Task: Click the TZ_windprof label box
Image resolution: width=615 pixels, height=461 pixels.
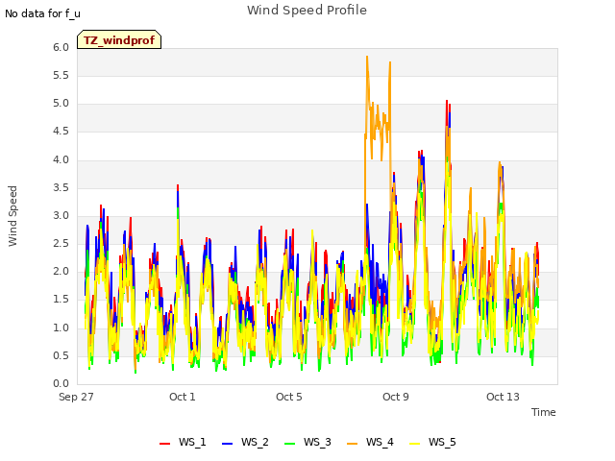Action: (x=119, y=39)
